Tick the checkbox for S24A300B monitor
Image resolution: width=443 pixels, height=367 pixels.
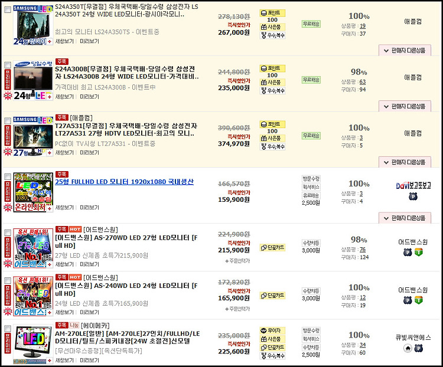[8, 65]
